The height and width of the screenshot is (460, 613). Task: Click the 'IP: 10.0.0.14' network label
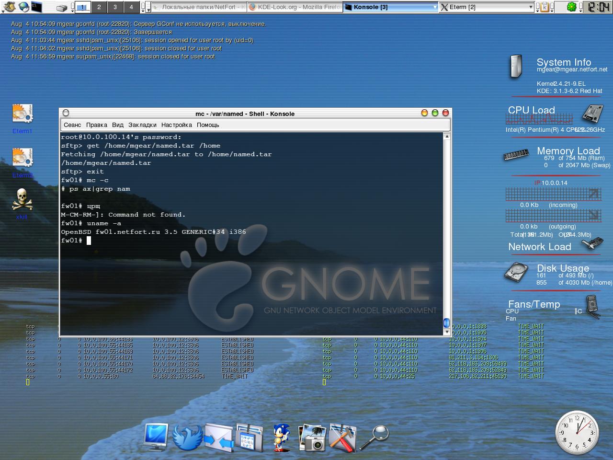pyautogui.click(x=551, y=183)
